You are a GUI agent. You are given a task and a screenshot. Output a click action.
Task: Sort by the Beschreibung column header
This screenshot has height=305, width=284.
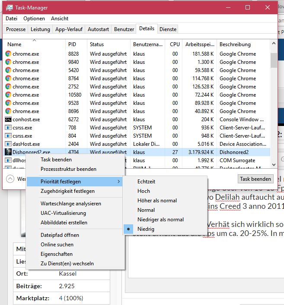pyautogui.click(x=243, y=44)
